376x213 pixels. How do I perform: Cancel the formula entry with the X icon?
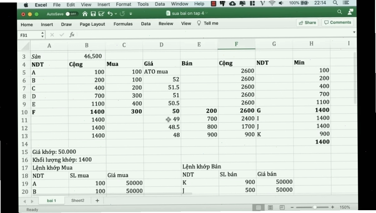(x=52, y=35)
